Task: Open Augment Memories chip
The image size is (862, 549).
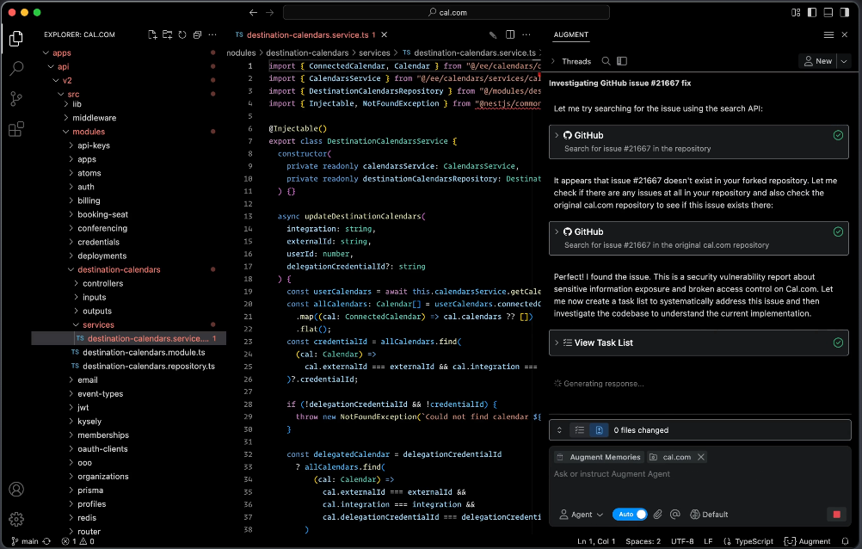Action: click(x=599, y=457)
